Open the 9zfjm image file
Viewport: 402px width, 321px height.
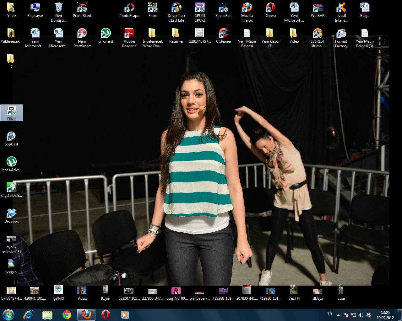coord(106,292)
